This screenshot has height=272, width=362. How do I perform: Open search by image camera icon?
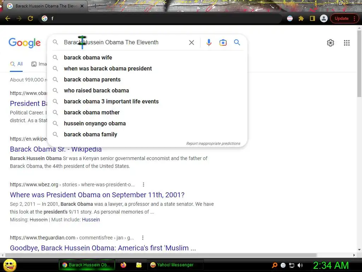[223, 42]
